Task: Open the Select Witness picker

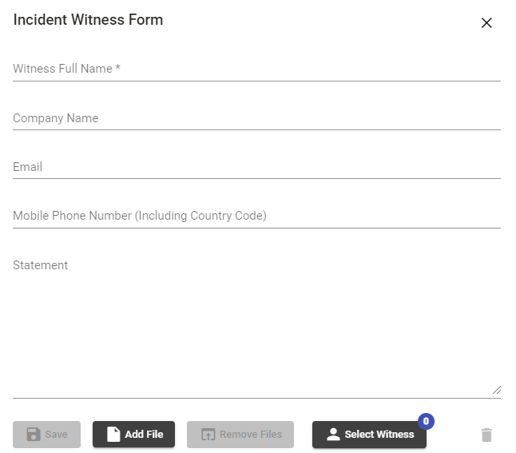Action: point(369,435)
